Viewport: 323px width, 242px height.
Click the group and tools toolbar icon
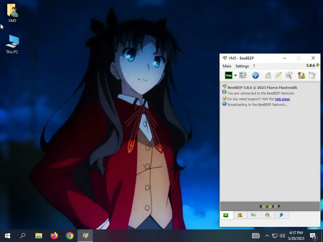pyautogui.click(x=289, y=75)
